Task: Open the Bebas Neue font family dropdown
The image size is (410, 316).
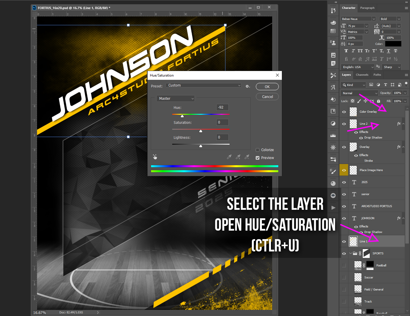Action: pos(358,19)
